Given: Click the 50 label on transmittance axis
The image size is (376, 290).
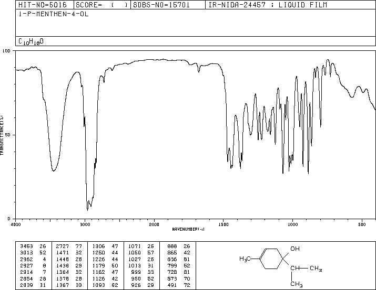Looking at the screenshot, I should pos(7,135).
